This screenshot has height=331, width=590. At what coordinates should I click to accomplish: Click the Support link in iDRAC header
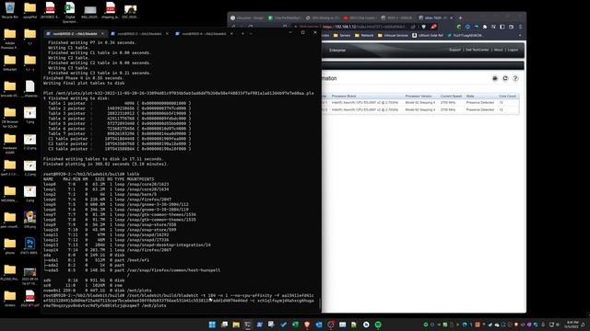point(454,50)
